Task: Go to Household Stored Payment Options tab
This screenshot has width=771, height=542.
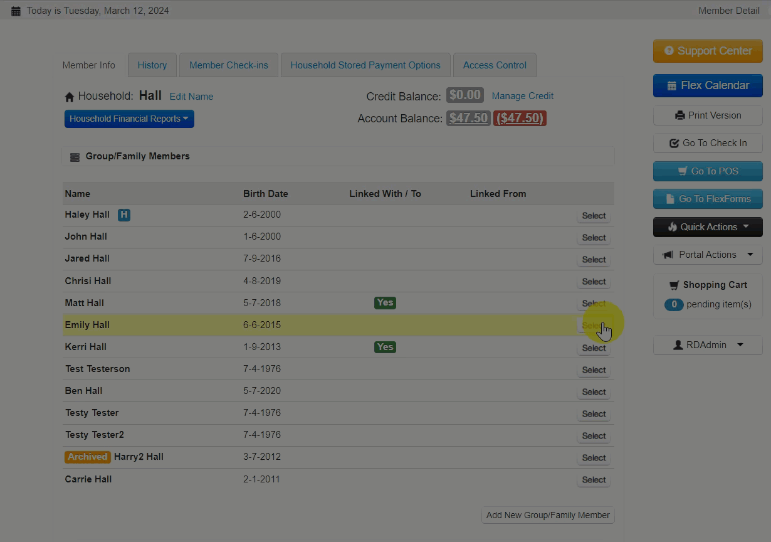Action: [365, 65]
